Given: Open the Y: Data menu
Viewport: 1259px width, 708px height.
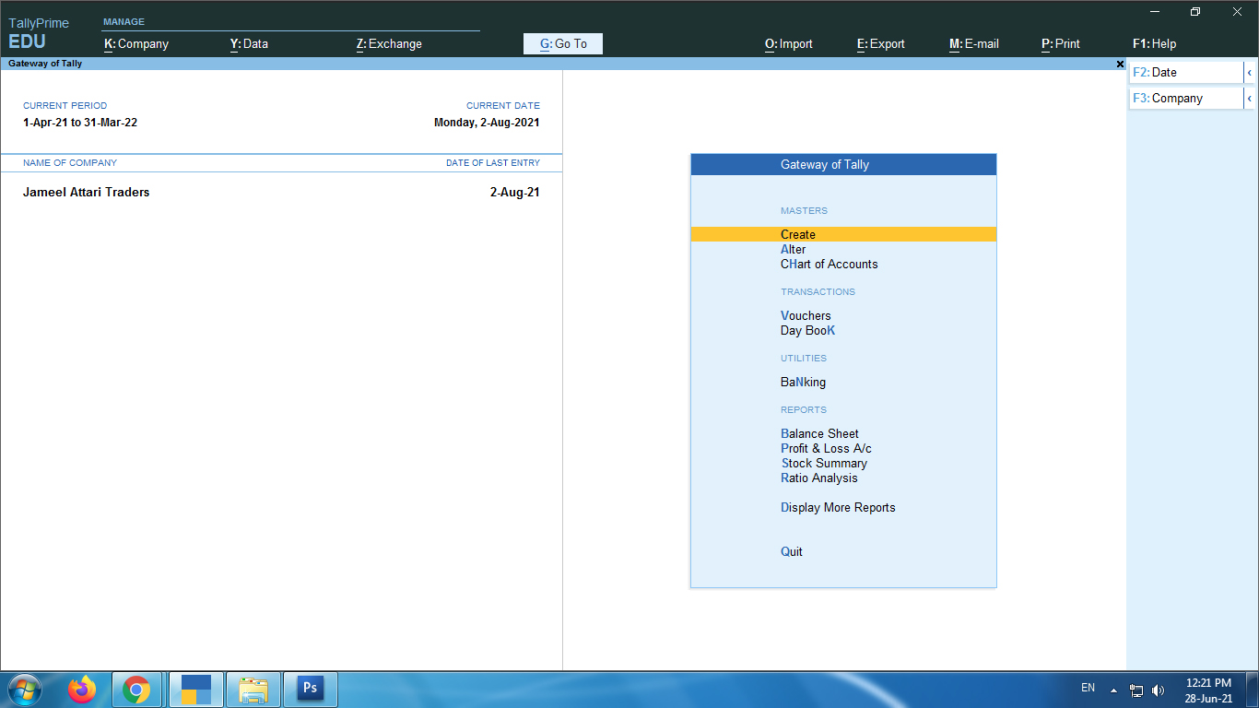Looking at the screenshot, I should coord(249,43).
